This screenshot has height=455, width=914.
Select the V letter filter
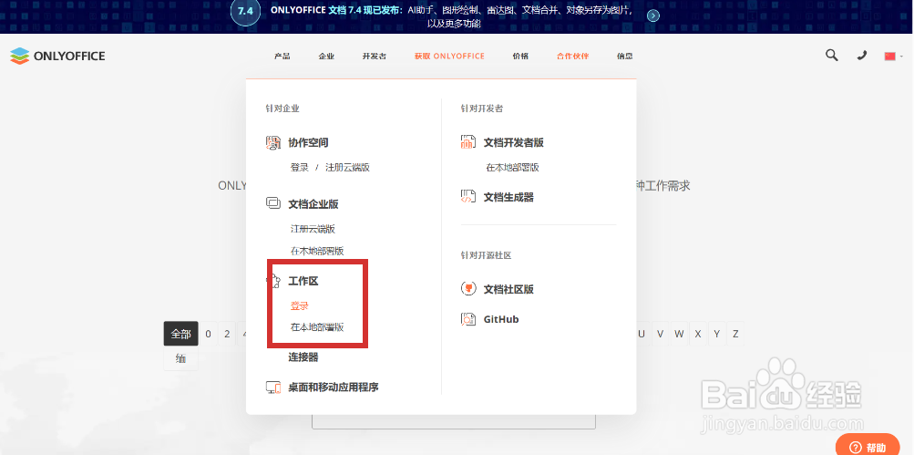tap(661, 334)
